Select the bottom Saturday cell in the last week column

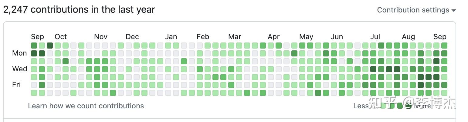[444, 93]
